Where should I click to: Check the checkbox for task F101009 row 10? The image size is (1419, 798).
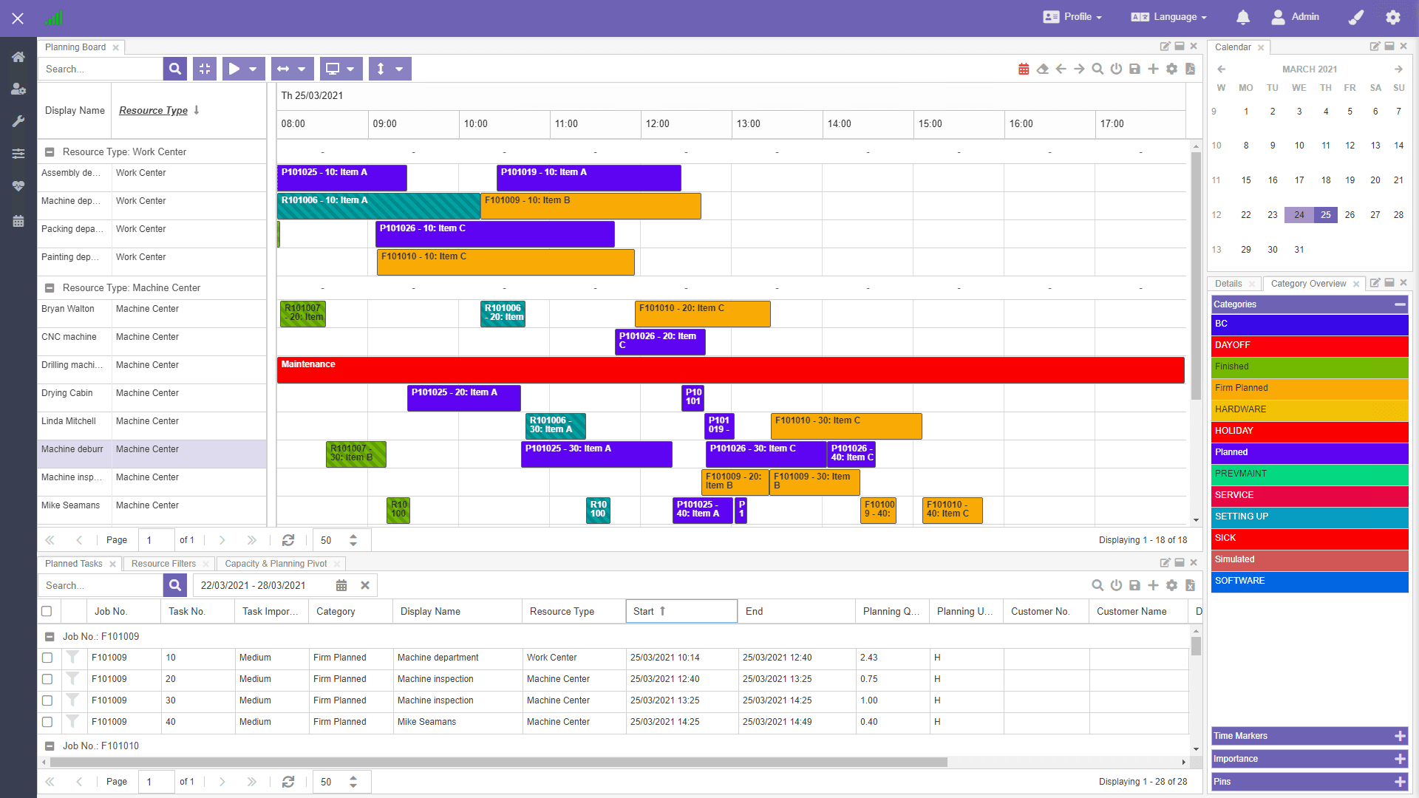[x=47, y=658]
